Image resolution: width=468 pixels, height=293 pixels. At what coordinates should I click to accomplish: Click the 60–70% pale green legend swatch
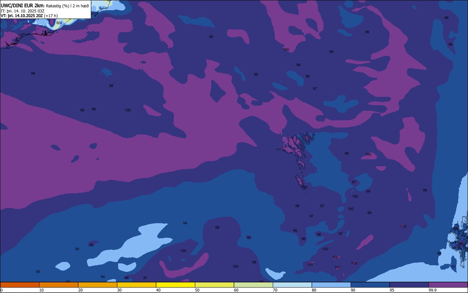[253, 285]
